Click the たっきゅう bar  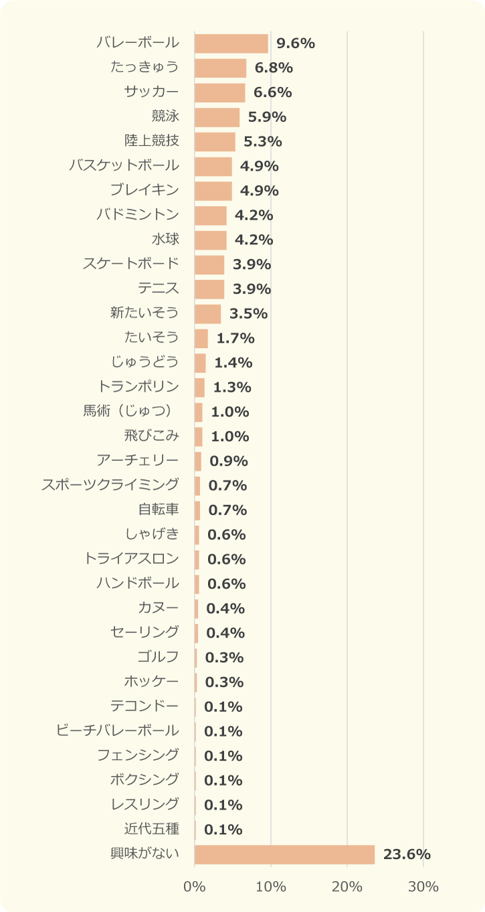click(221, 68)
